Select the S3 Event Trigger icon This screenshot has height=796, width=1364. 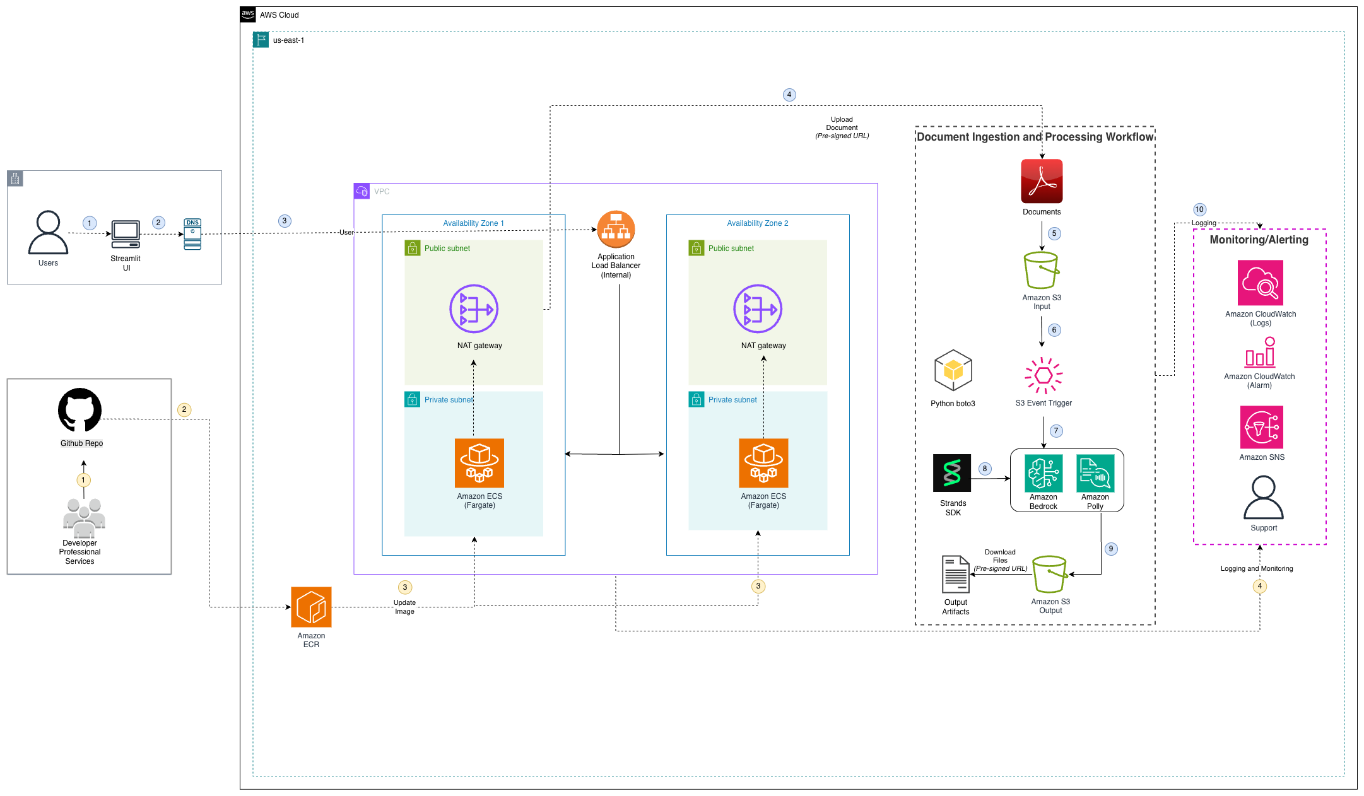coord(1044,376)
